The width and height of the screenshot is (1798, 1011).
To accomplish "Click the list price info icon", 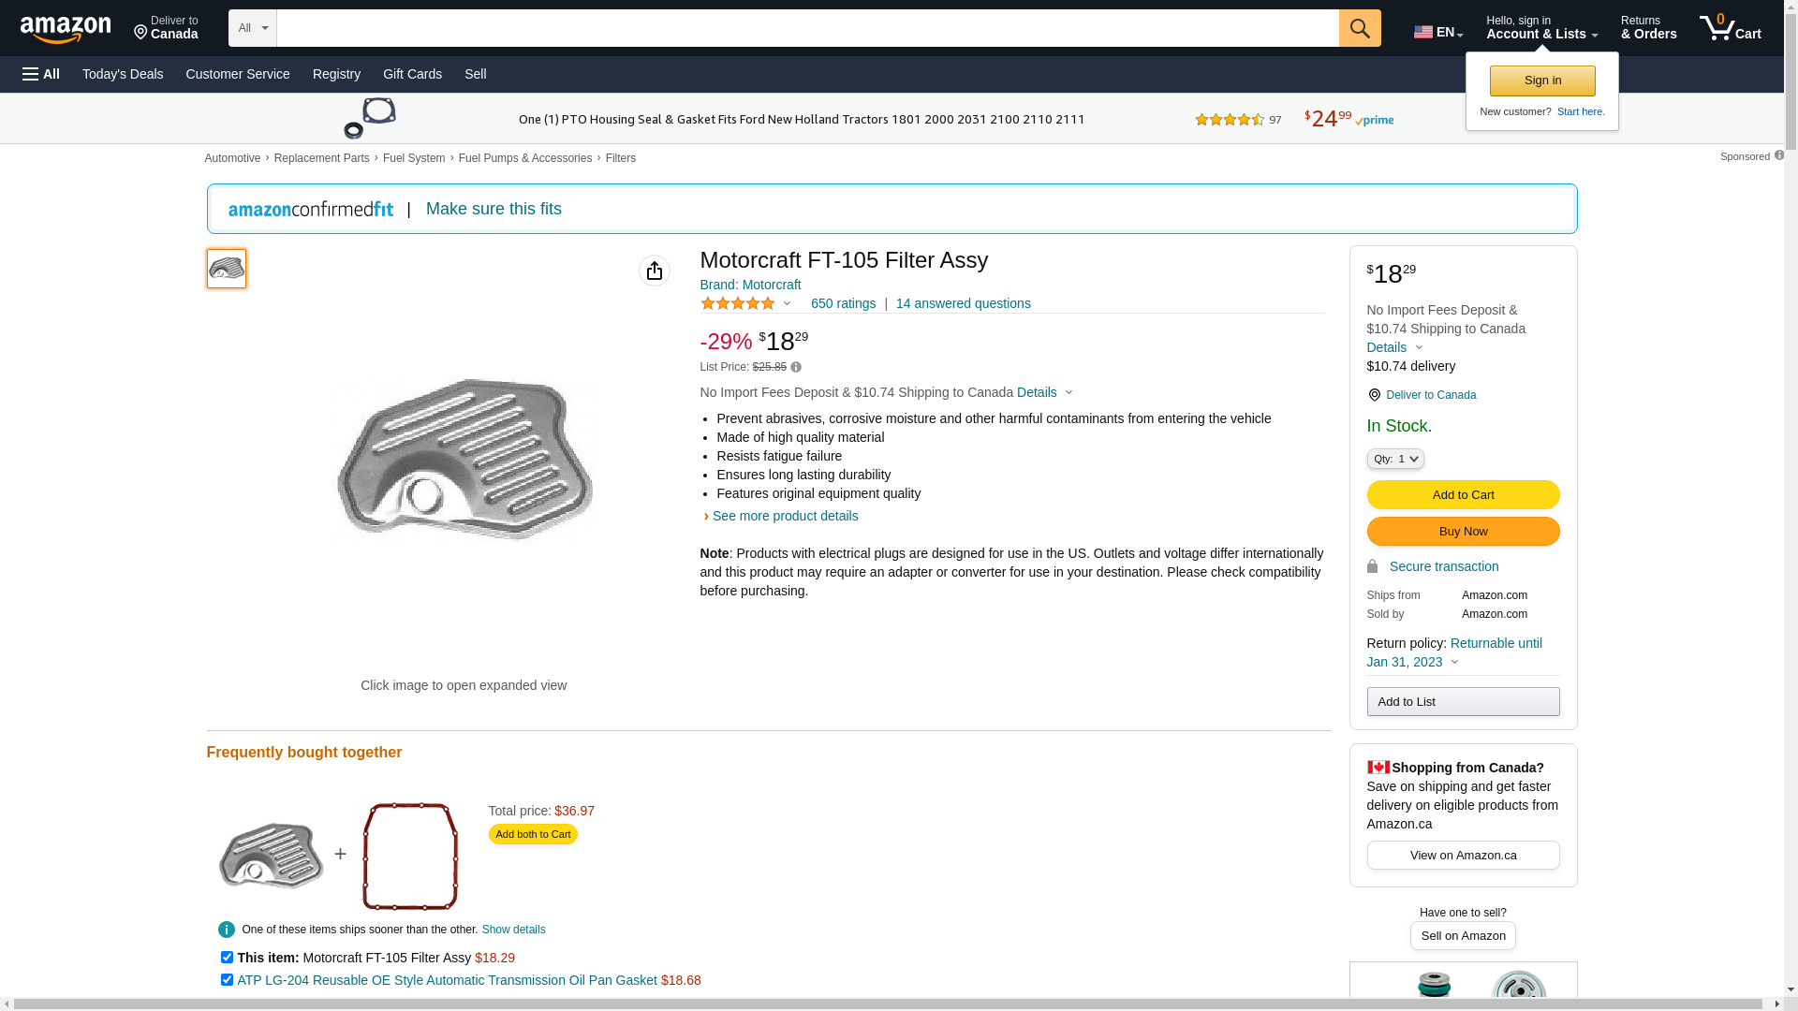I will tap(796, 367).
